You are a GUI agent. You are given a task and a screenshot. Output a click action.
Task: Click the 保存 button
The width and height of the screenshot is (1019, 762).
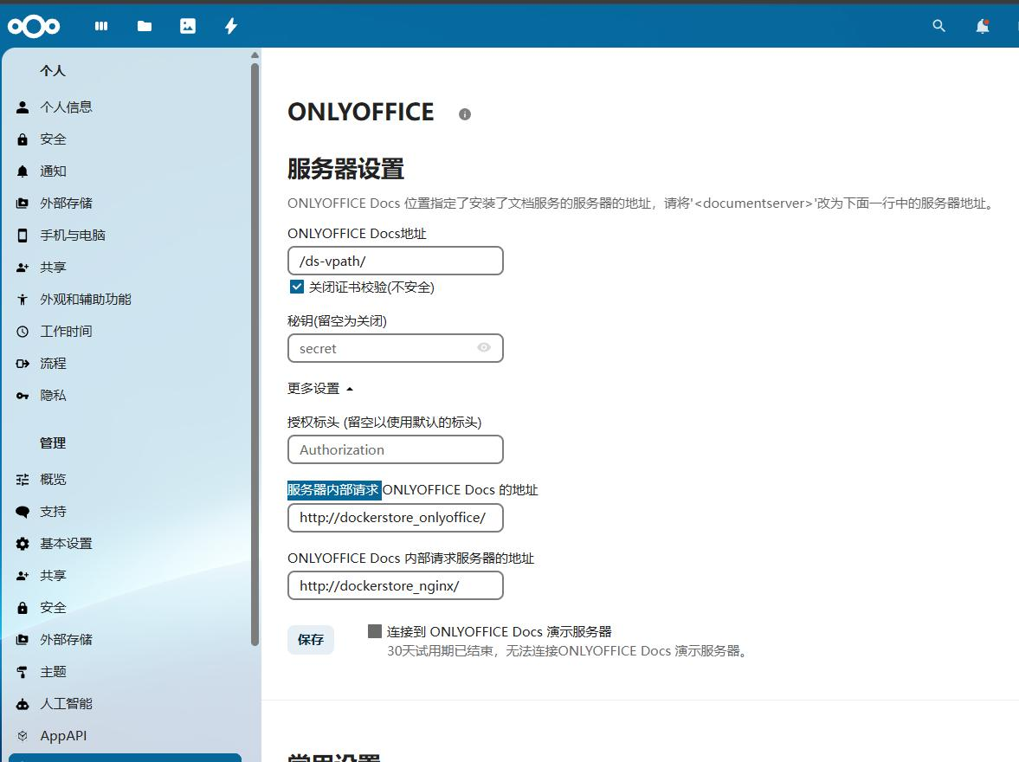pyautogui.click(x=311, y=640)
